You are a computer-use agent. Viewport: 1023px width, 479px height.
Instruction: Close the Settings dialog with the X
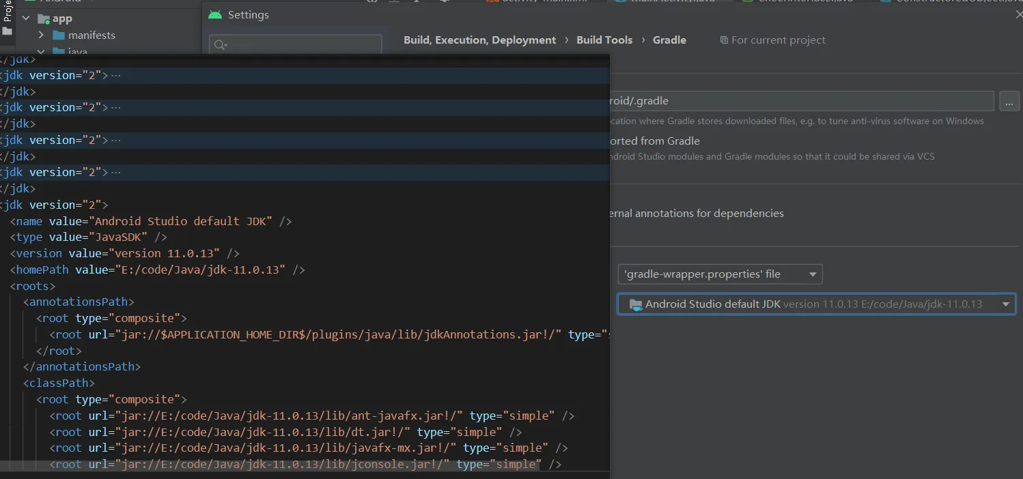[x=1019, y=14]
